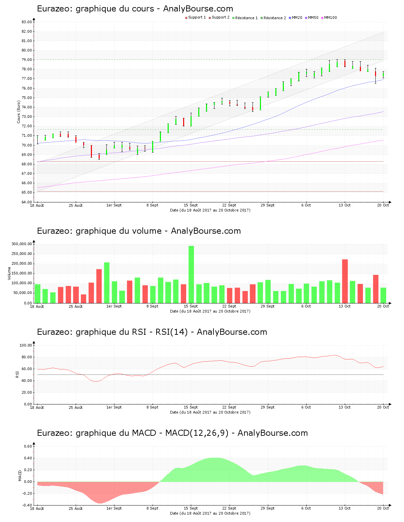This screenshot has width=404, height=522.
Task: Click the 'RSI' vertical axis label
Action: pos(17,374)
